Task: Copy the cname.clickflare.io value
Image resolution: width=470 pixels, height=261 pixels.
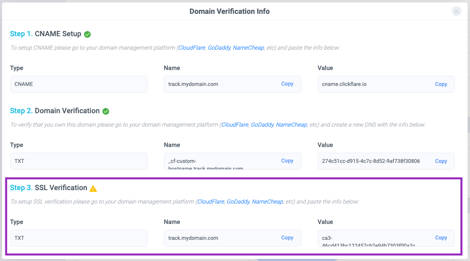Action: pyautogui.click(x=441, y=84)
